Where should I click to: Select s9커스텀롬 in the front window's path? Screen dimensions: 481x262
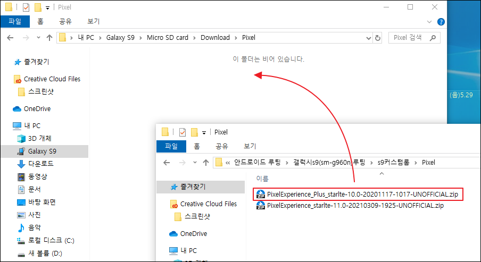coord(394,163)
